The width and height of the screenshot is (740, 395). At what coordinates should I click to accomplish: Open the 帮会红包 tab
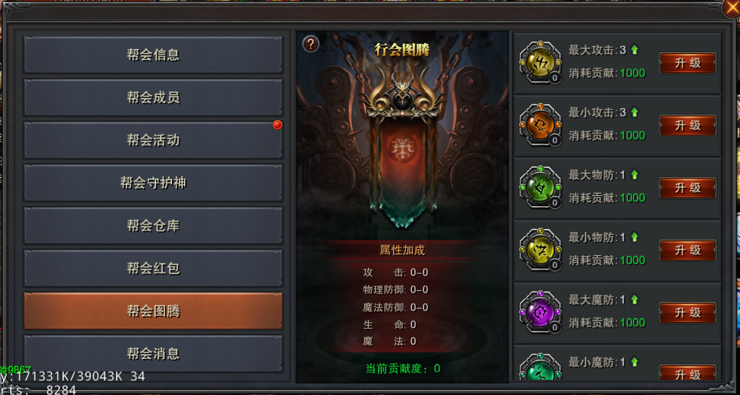(153, 268)
